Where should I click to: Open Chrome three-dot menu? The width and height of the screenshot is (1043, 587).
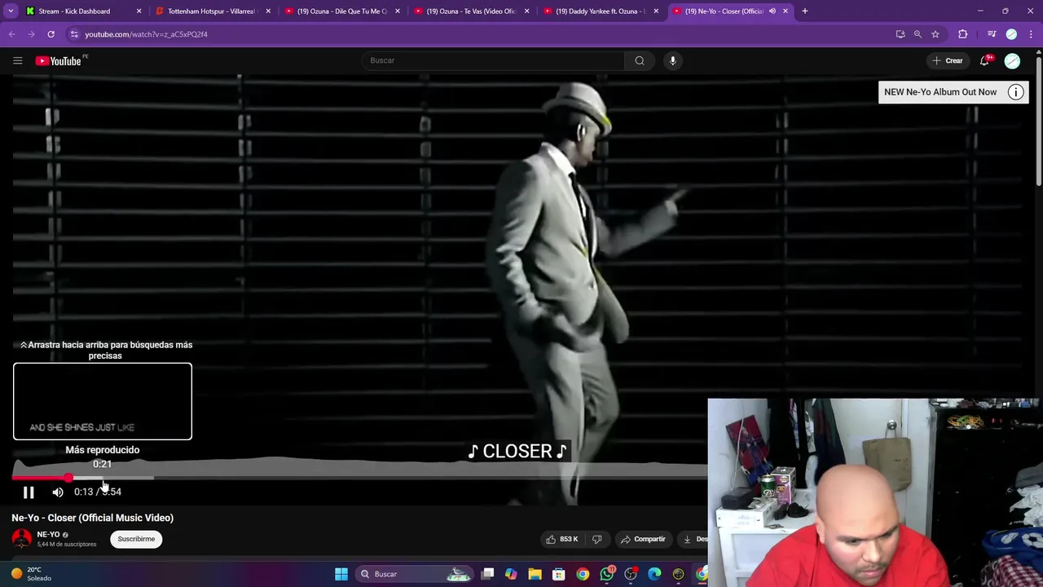tap(1032, 34)
